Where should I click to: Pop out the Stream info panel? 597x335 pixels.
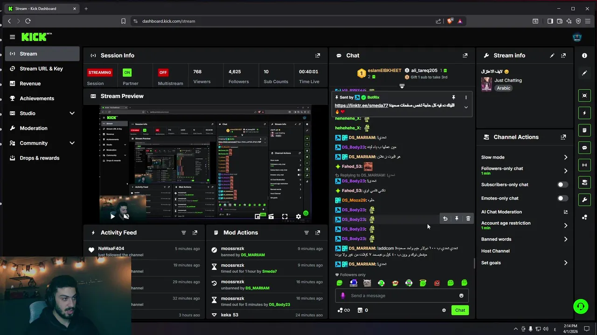563,55
